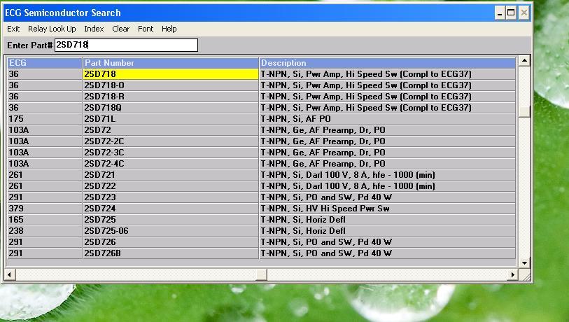Select part number 2SD721
The width and height of the screenshot is (569, 322).
coord(171,175)
